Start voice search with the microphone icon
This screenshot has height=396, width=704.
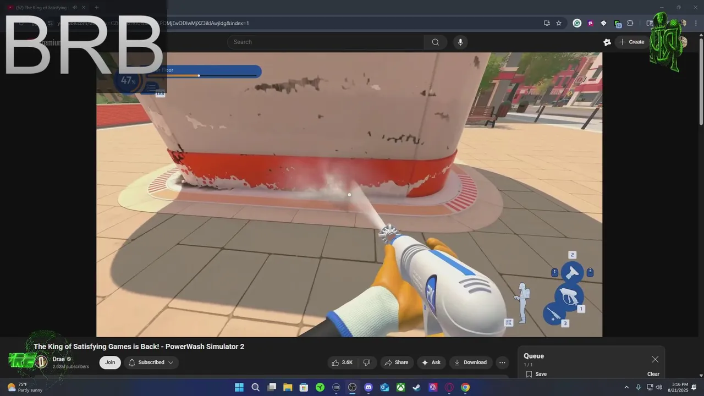click(460, 42)
